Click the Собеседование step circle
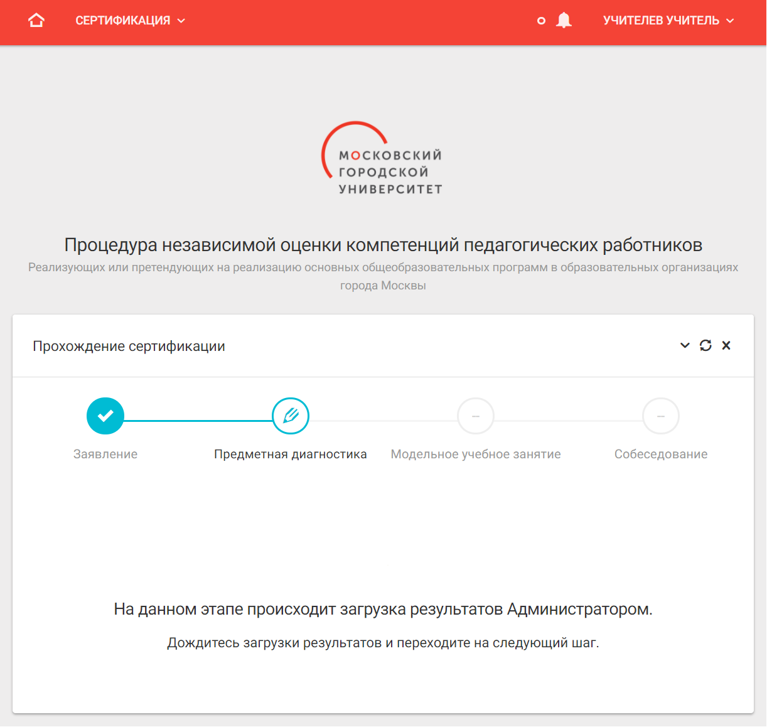767x727 pixels. pos(660,416)
